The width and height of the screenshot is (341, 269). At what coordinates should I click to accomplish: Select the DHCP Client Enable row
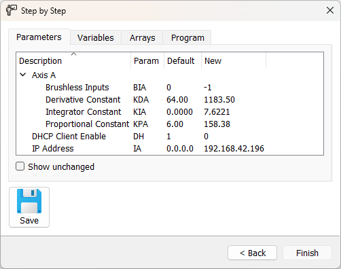click(170, 137)
